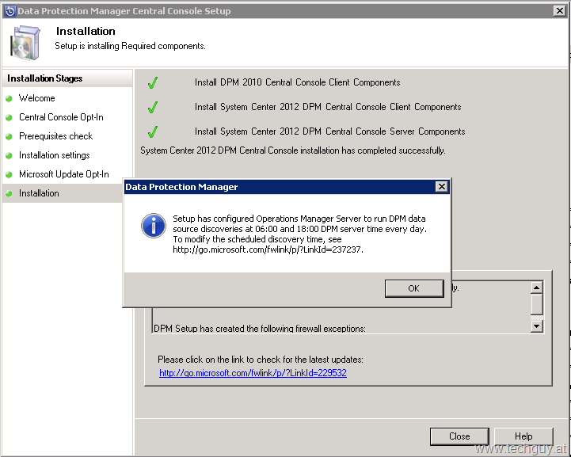Select the Installation settings stage

(x=55, y=155)
